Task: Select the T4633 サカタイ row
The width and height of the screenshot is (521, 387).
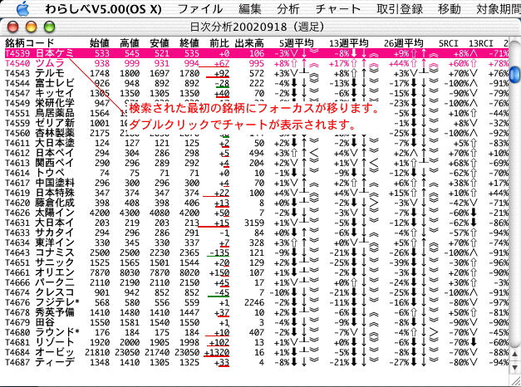Action: (257, 233)
